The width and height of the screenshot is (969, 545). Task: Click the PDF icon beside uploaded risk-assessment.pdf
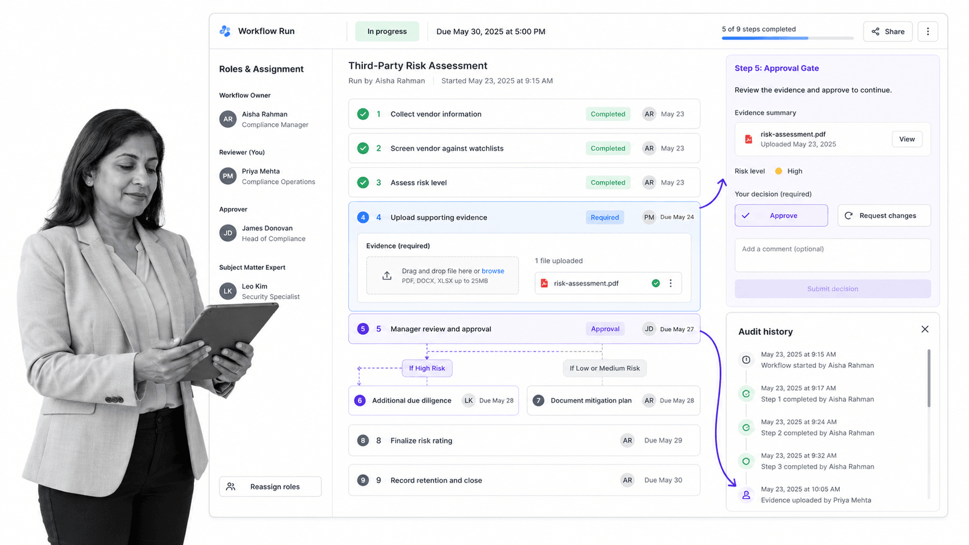(544, 283)
